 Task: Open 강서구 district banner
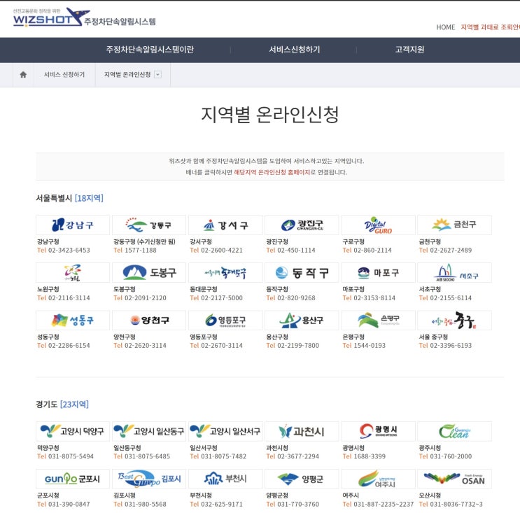[x=225, y=225]
